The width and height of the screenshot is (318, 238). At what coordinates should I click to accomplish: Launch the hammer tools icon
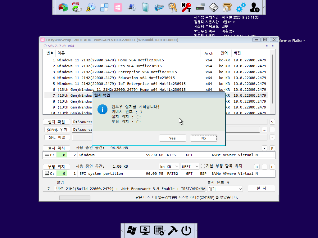point(173,230)
